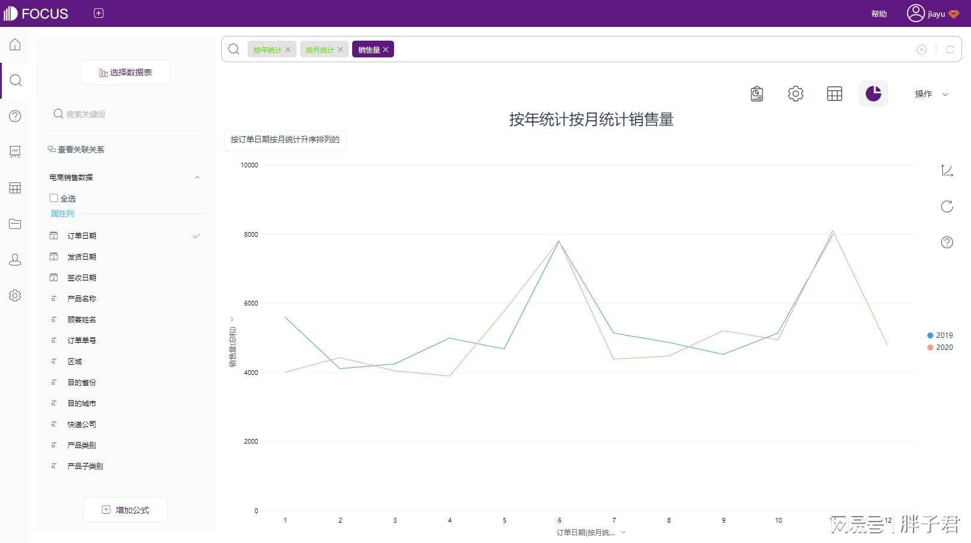Screen dimensions: 971x543
Task: Click the FOCUS logo
Action: (36, 13)
